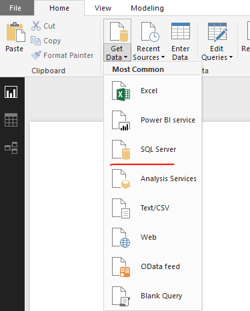Choose OData feed label
The image size is (250, 311).
(x=160, y=266)
